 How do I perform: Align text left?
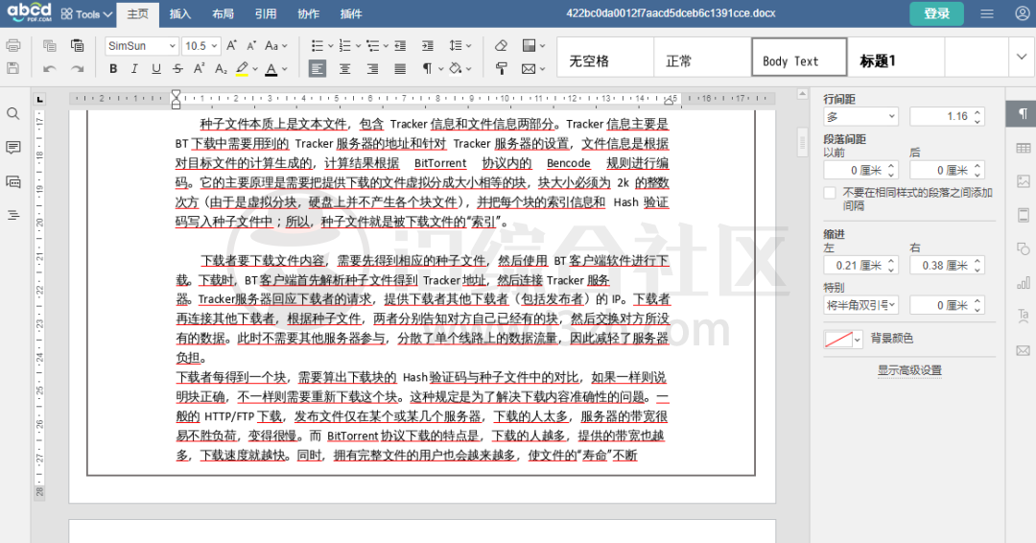(x=318, y=69)
